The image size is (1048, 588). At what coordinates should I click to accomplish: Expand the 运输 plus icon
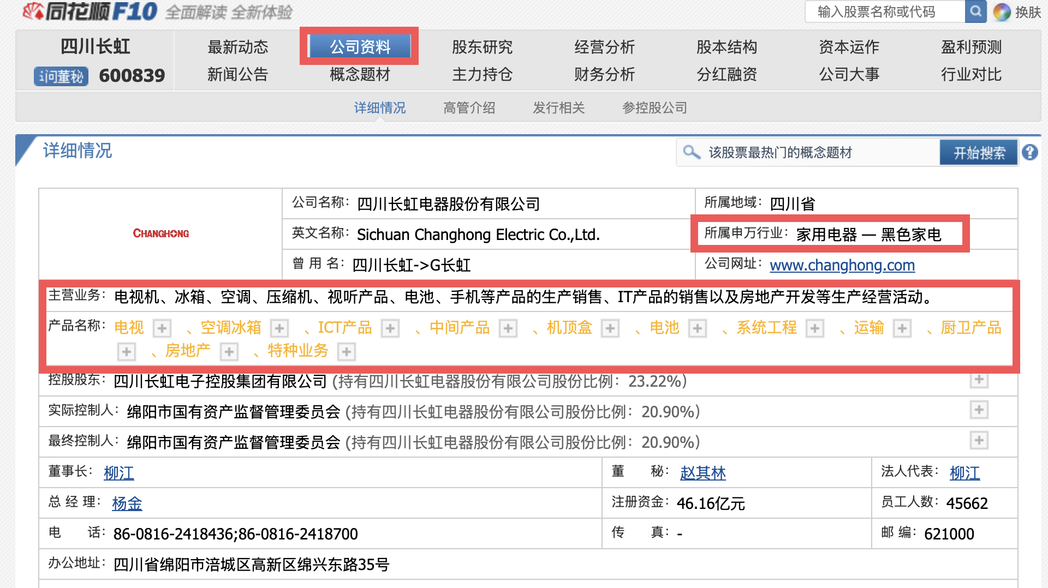pos(902,328)
